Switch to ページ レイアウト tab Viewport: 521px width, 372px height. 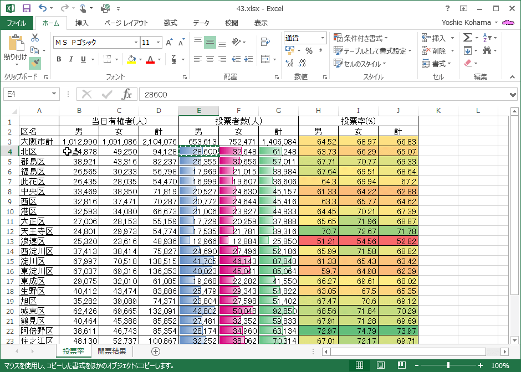(126, 23)
